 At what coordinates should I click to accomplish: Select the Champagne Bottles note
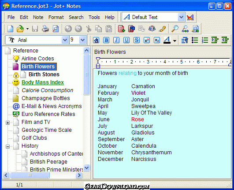click(46, 98)
